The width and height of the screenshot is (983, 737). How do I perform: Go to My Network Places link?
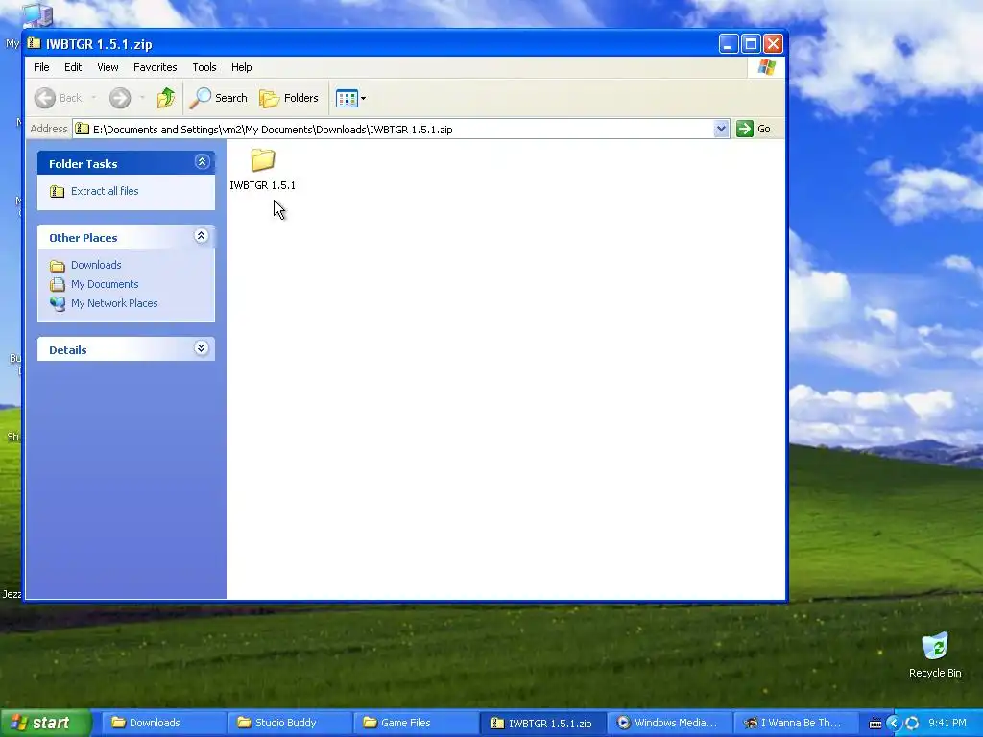[x=114, y=303]
